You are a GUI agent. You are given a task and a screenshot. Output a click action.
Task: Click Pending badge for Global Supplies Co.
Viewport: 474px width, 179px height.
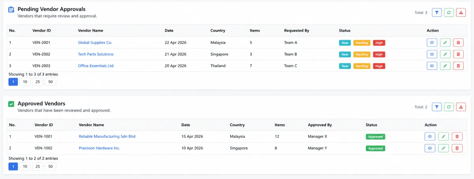362,42
